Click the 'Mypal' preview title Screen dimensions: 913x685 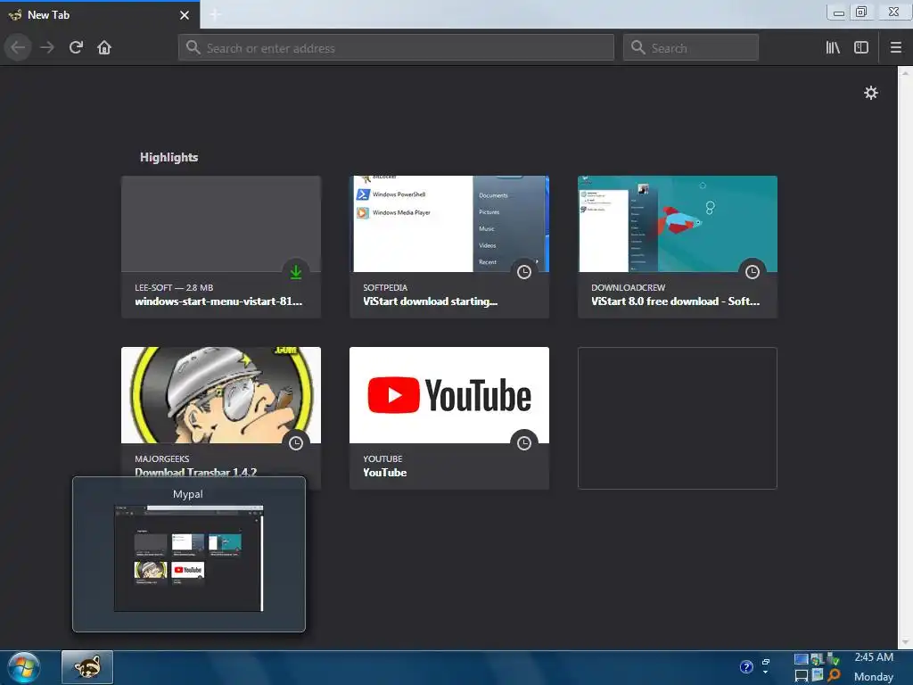coord(187,494)
